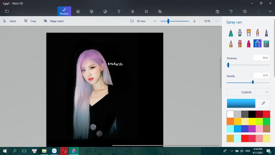275x155 pixels.
Task: Click the Redo arrow
Action: (259, 11)
